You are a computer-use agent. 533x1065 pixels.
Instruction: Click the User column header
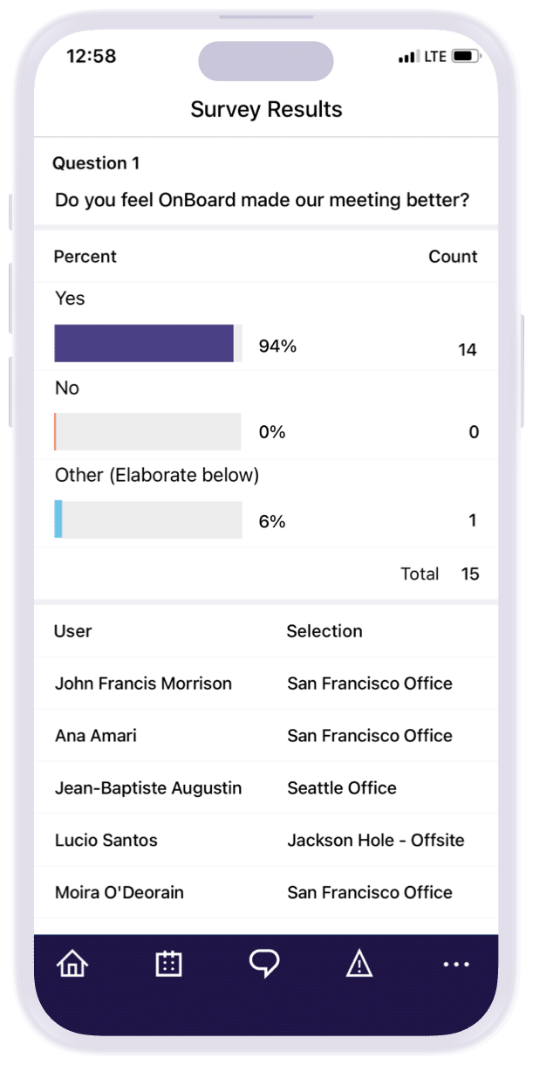click(x=72, y=631)
